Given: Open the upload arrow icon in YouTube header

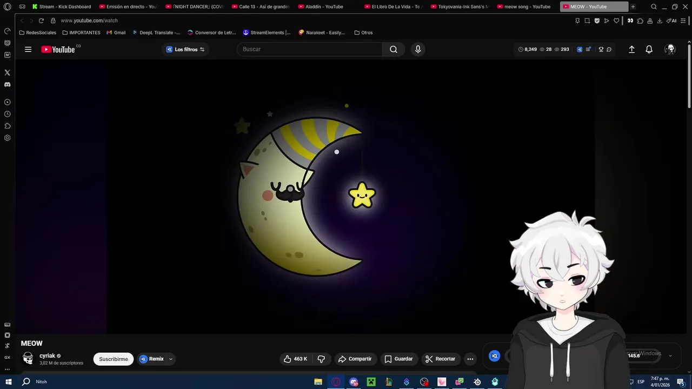Looking at the screenshot, I should click(631, 49).
